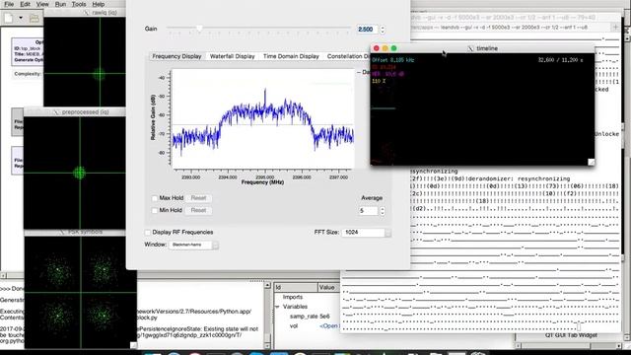Switch to the Time Domain Display tab
631x355 pixels.
click(291, 56)
